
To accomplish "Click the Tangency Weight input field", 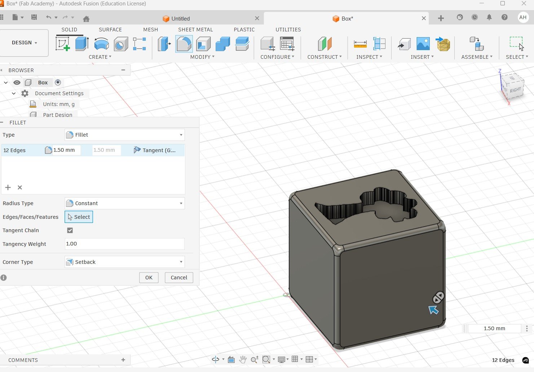I will point(124,244).
